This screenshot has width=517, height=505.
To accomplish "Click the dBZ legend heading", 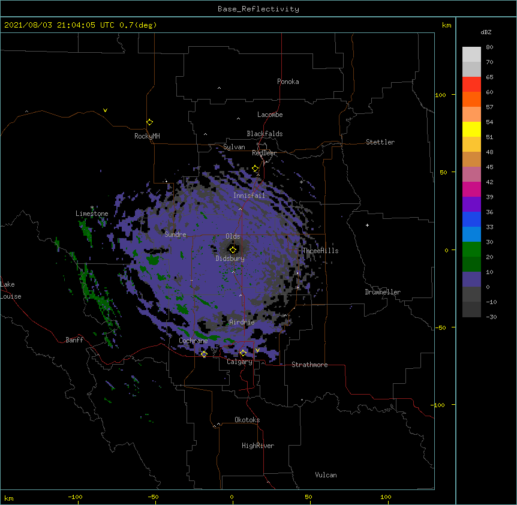I will pyautogui.click(x=486, y=32).
